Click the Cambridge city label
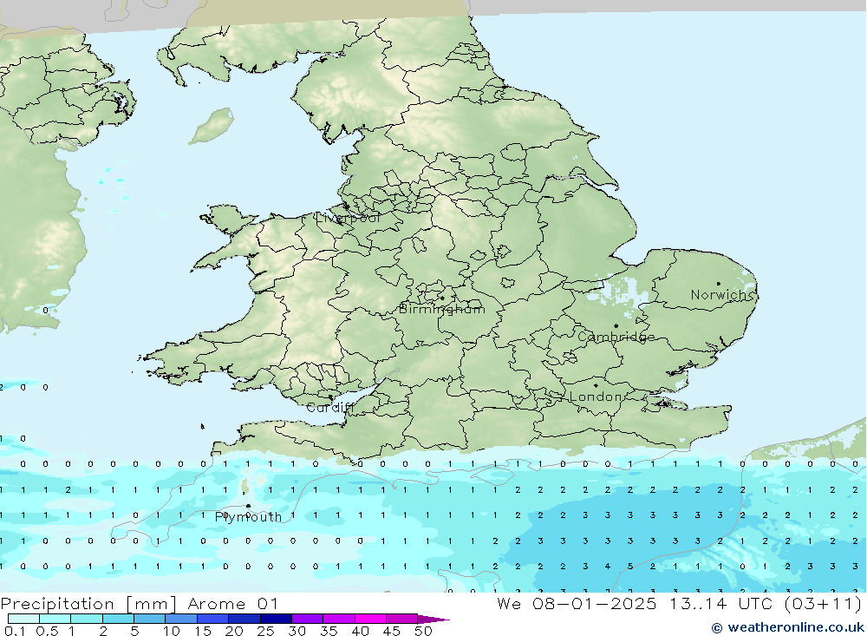The image size is (867, 636). (616, 337)
